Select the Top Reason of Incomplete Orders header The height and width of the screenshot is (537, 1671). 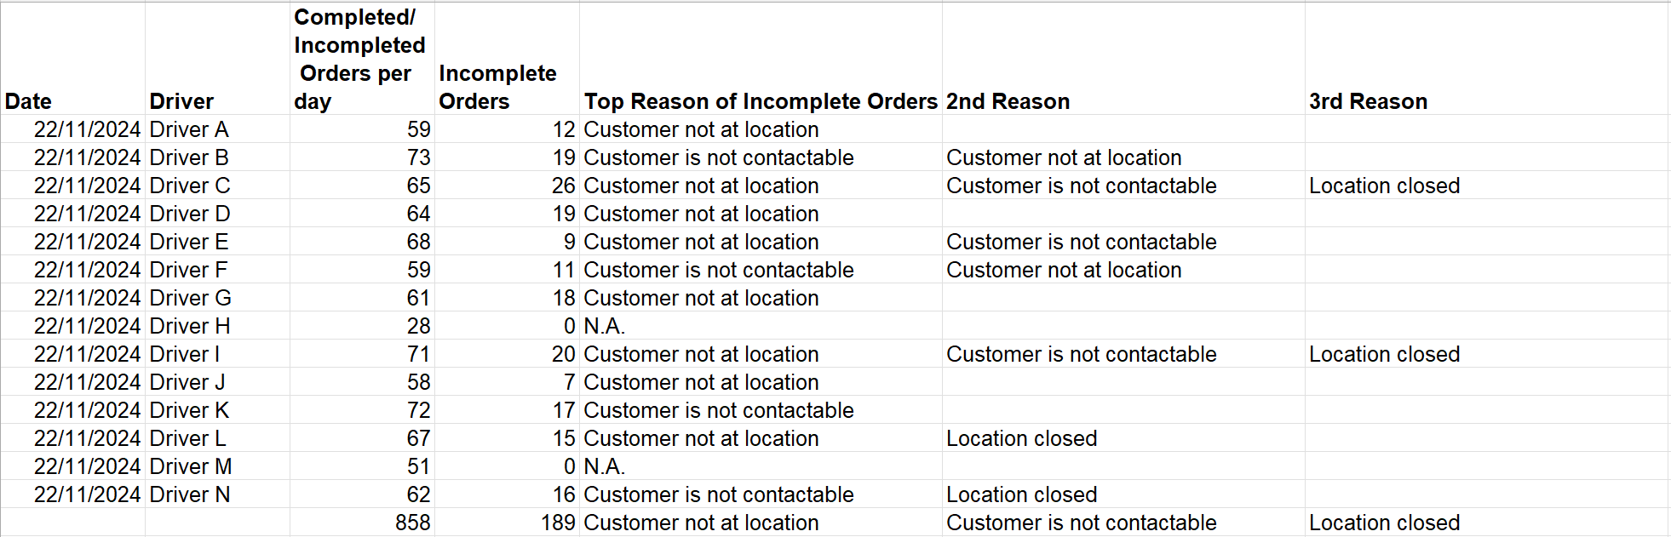pyautogui.click(x=760, y=101)
